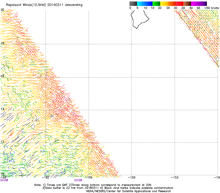Click the 'Data buffer is 22 hrs' note line
The image size is (220, 193).
[108, 188]
